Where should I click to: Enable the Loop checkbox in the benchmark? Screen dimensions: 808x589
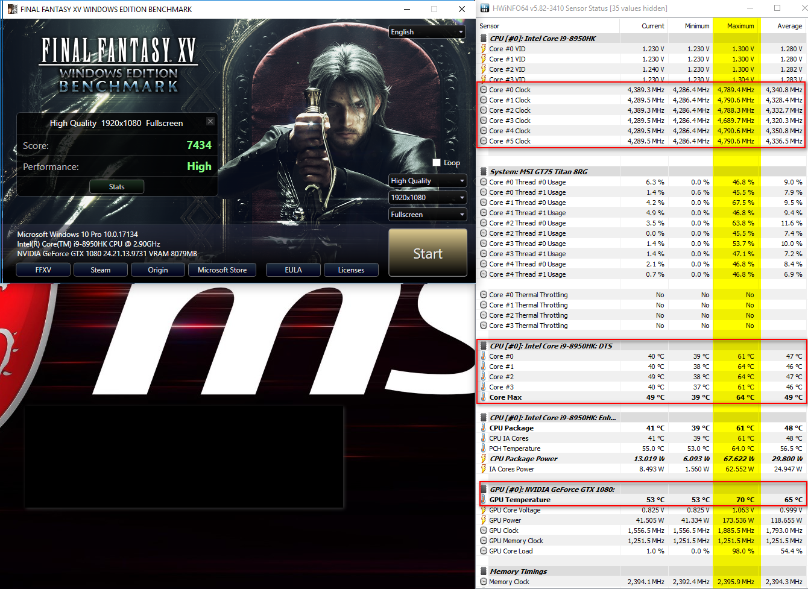(x=437, y=163)
